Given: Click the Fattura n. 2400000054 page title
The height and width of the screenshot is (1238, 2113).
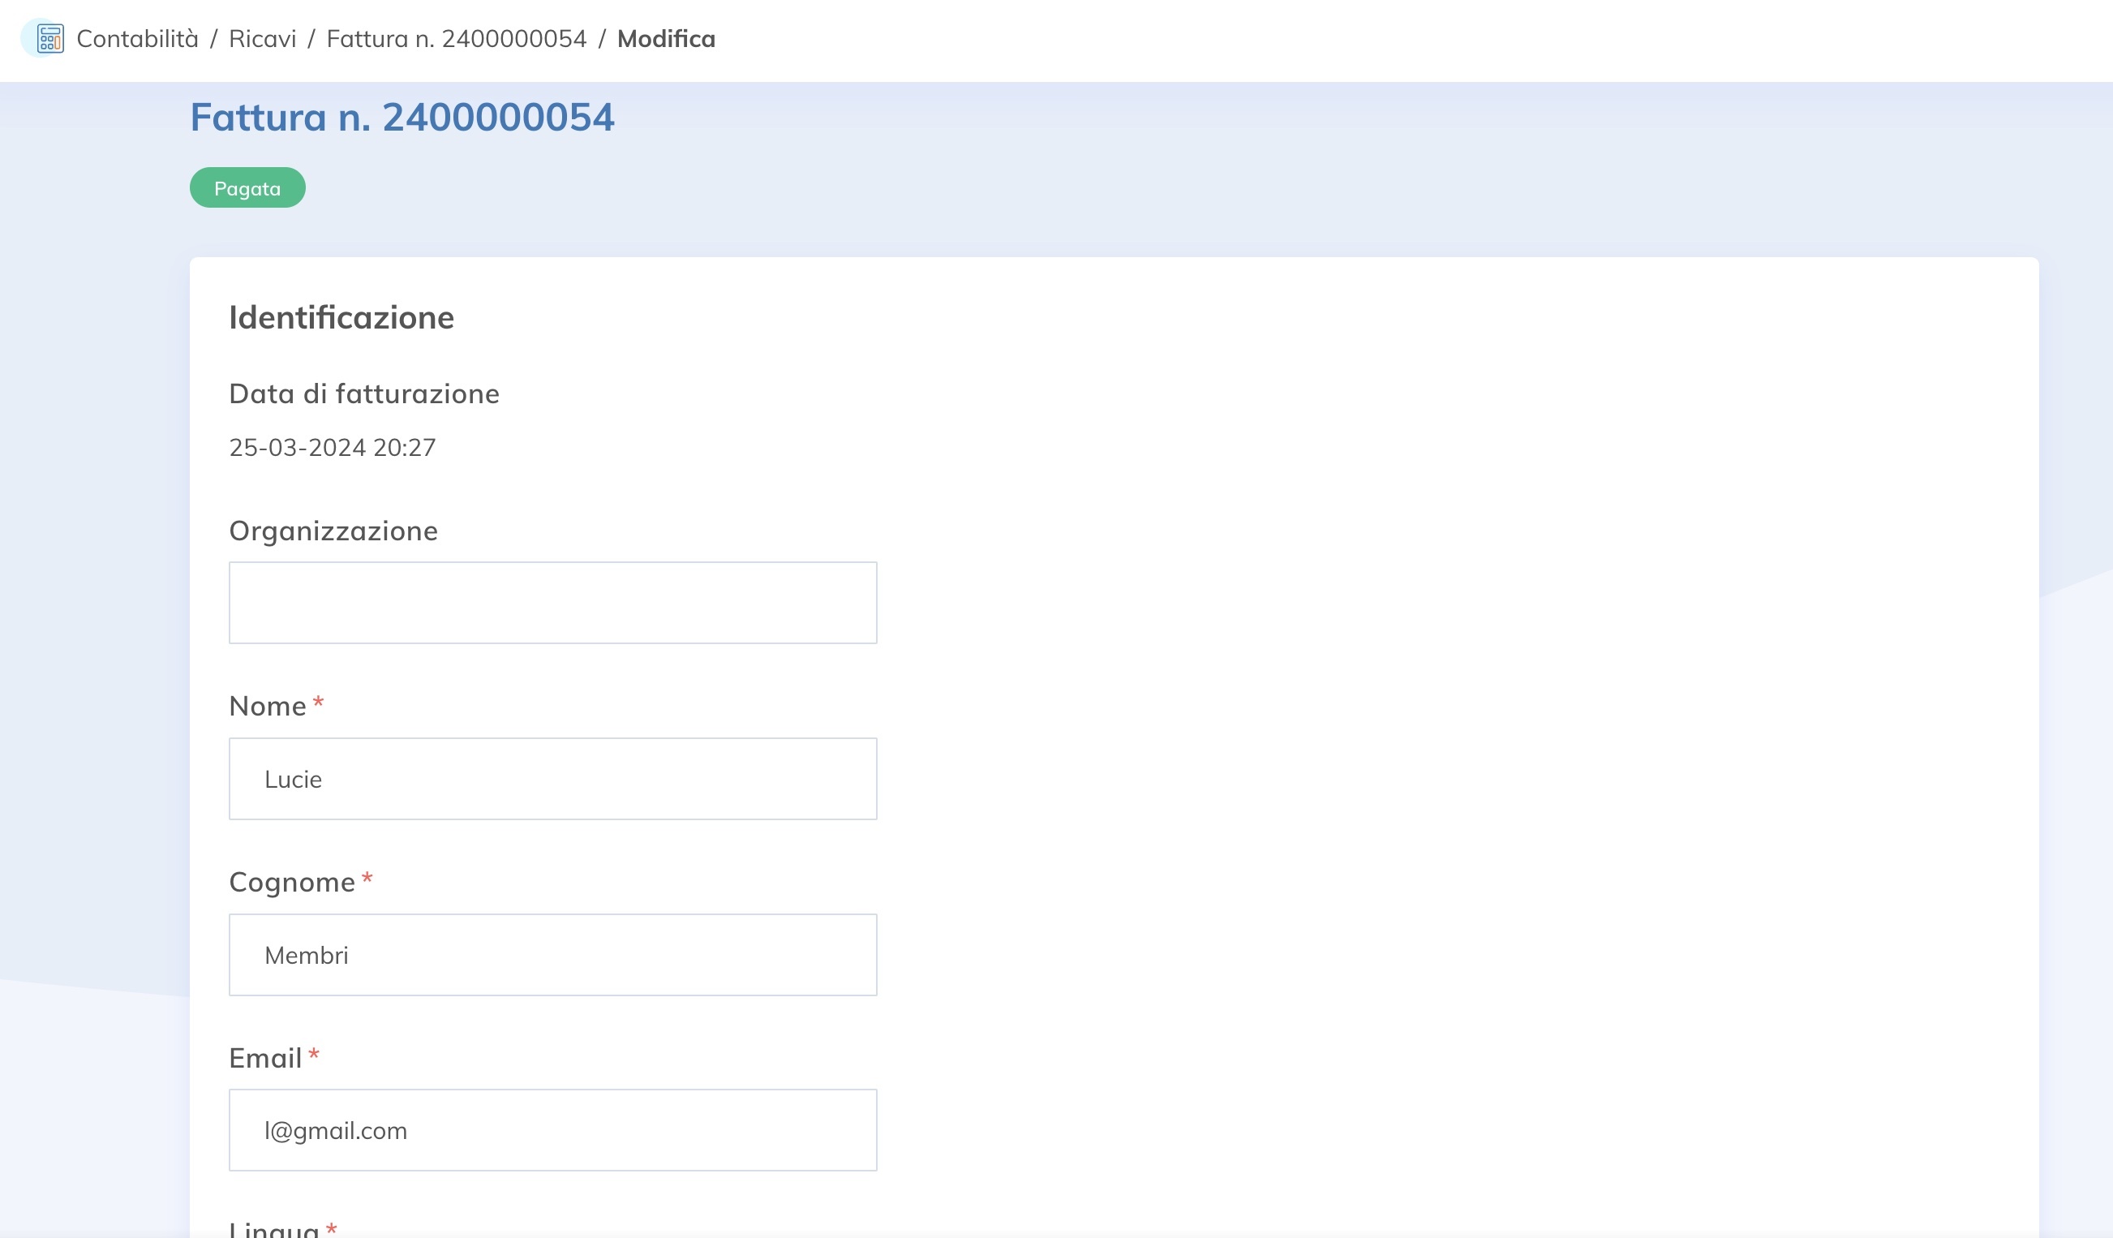Looking at the screenshot, I should coord(402,117).
